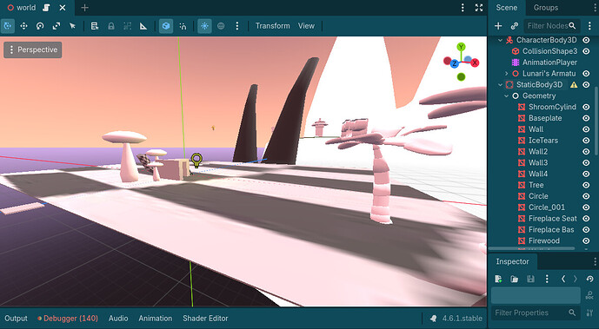599x329 pixels.
Task: Create new resource in Inspector
Action: point(498,279)
